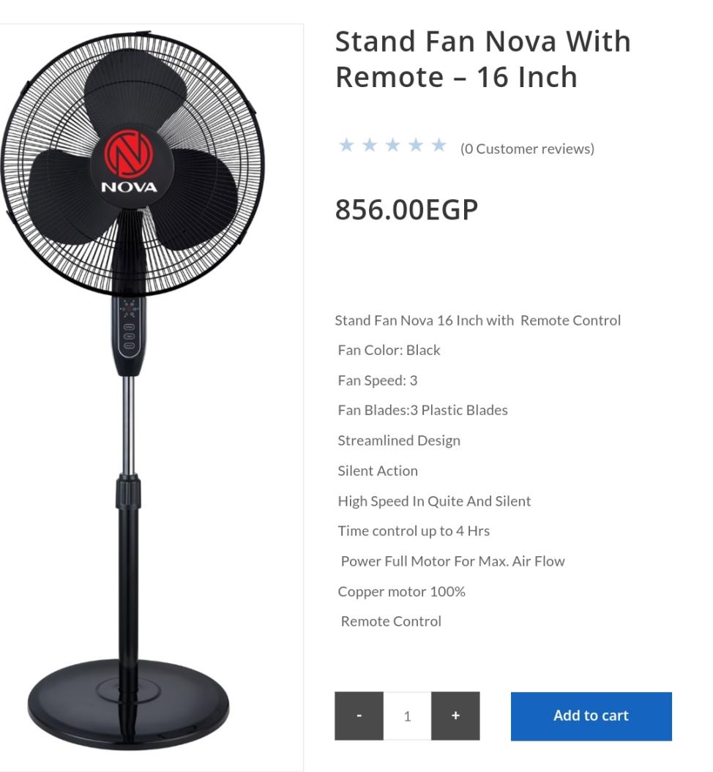Focus the quantity input field
The height and width of the screenshot is (772, 713).
tap(407, 716)
